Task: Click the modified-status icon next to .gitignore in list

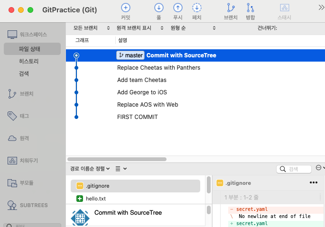Action: [80, 186]
